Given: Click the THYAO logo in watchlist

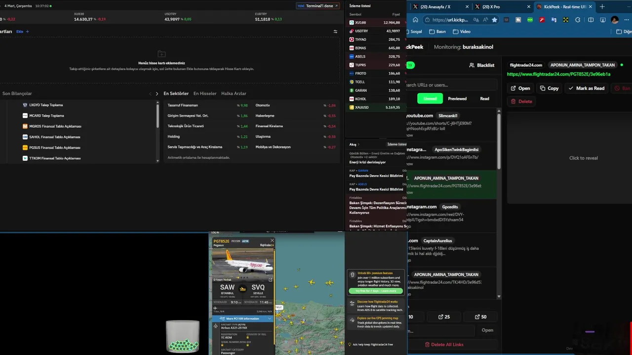Looking at the screenshot, I should tap(352, 39).
